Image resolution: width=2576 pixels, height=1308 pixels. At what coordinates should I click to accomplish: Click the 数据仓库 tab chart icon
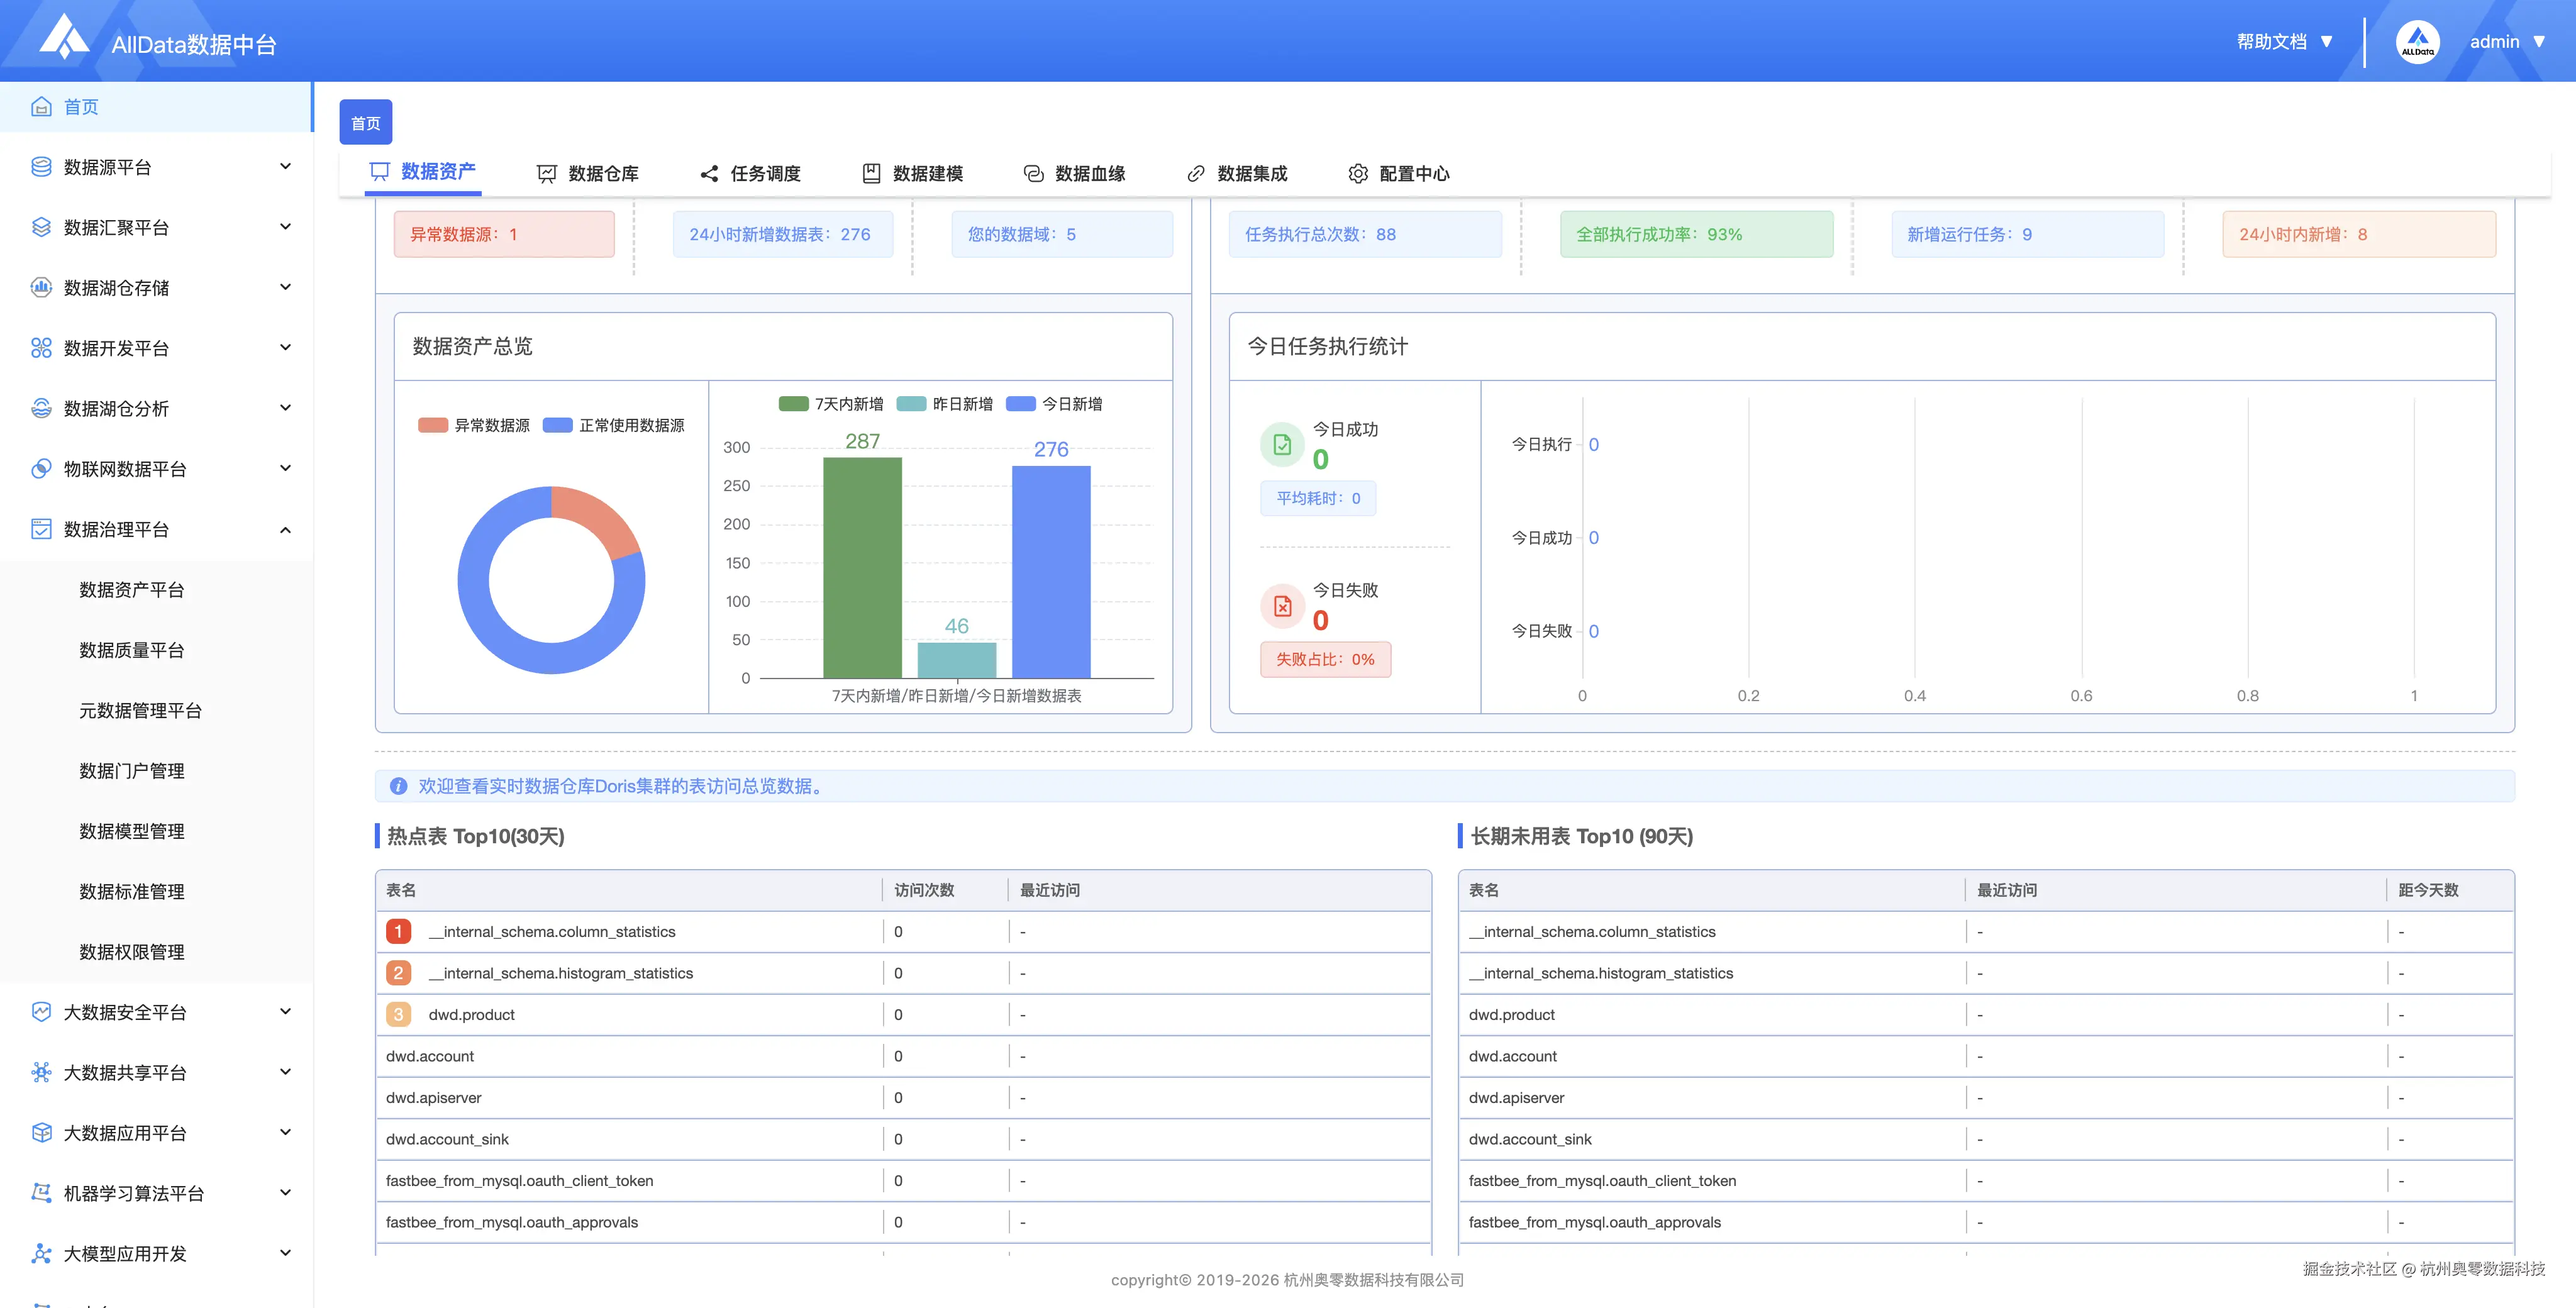click(x=546, y=174)
